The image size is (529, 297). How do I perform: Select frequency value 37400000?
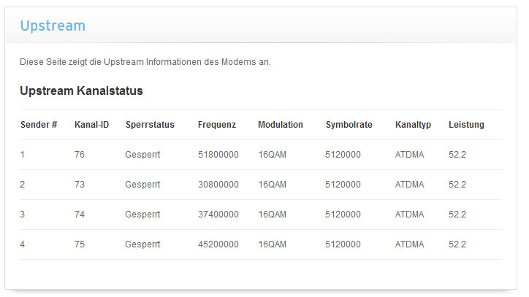(218, 215)
